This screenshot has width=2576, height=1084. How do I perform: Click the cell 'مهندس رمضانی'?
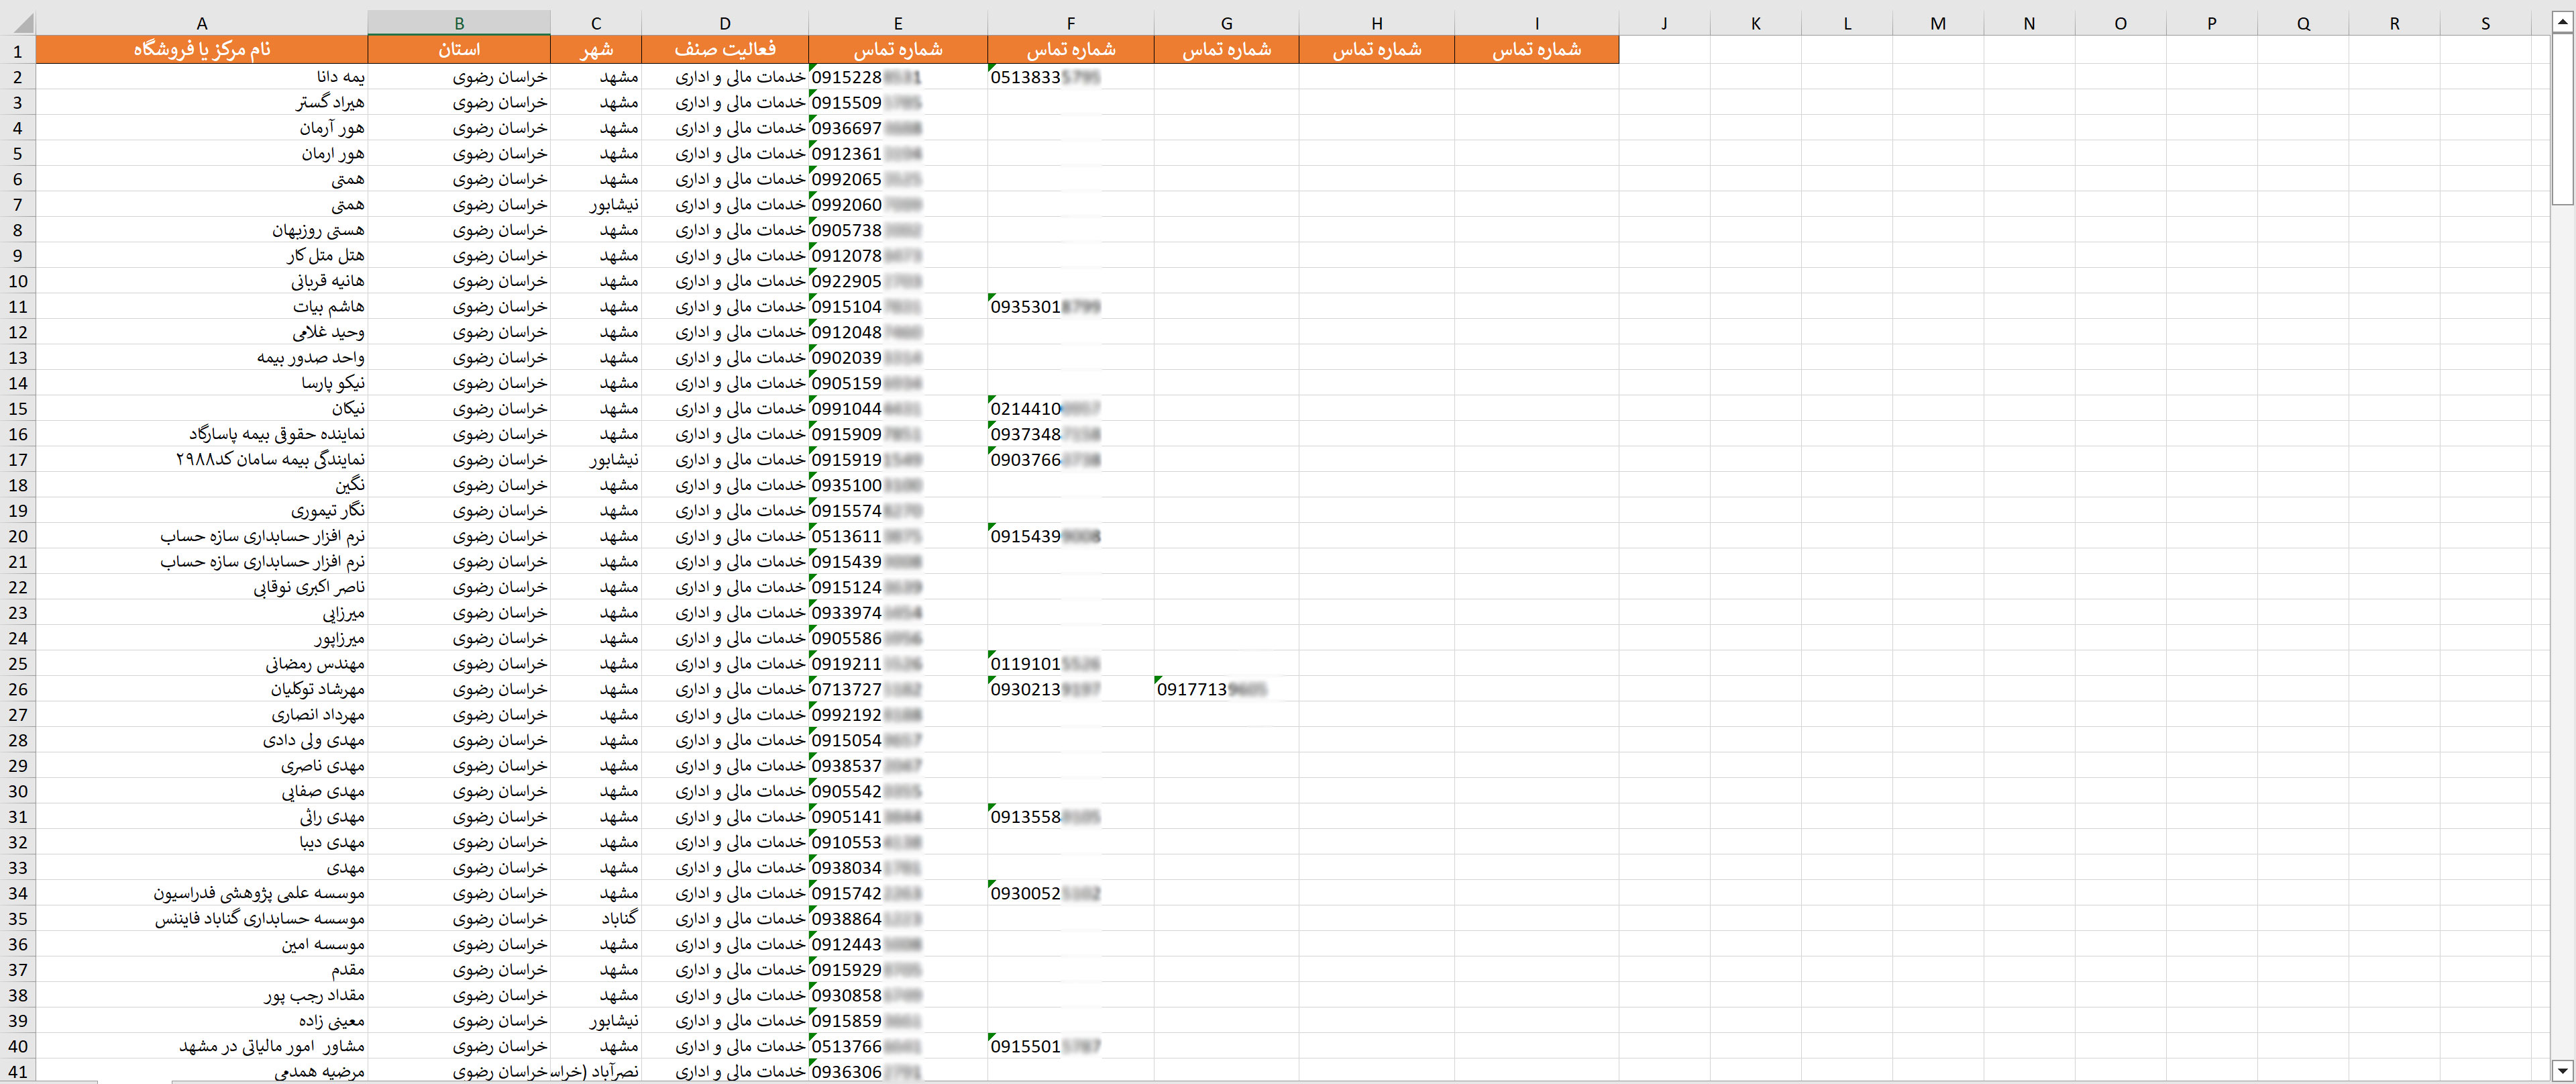pyautogui.click(x=202, y=664)
